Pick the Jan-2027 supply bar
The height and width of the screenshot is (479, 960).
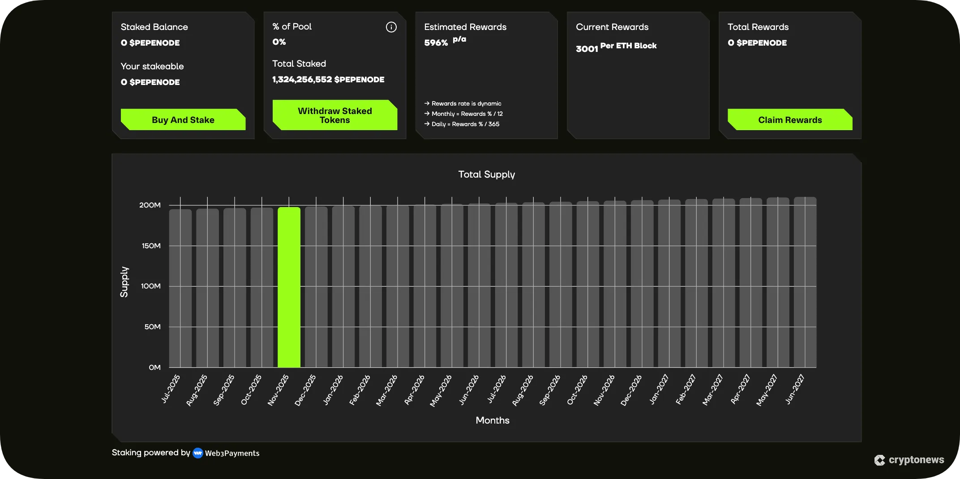click(669, 284)
